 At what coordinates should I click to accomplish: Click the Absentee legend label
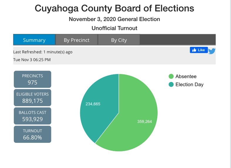click(186, 76)
